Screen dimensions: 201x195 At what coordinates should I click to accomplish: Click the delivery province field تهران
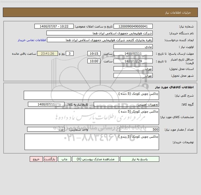pyautogui.click(x=133, y=69)
